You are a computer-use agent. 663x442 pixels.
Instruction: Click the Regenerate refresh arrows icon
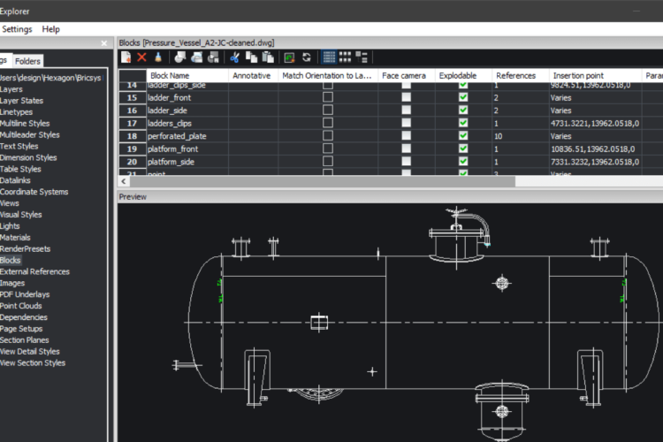306,57
